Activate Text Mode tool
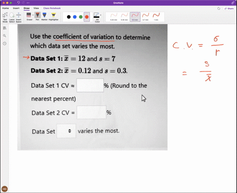 pos(5,17)
